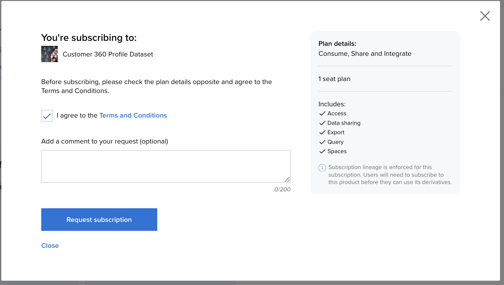Click the checkmark icon beside Access

(322, 114)
